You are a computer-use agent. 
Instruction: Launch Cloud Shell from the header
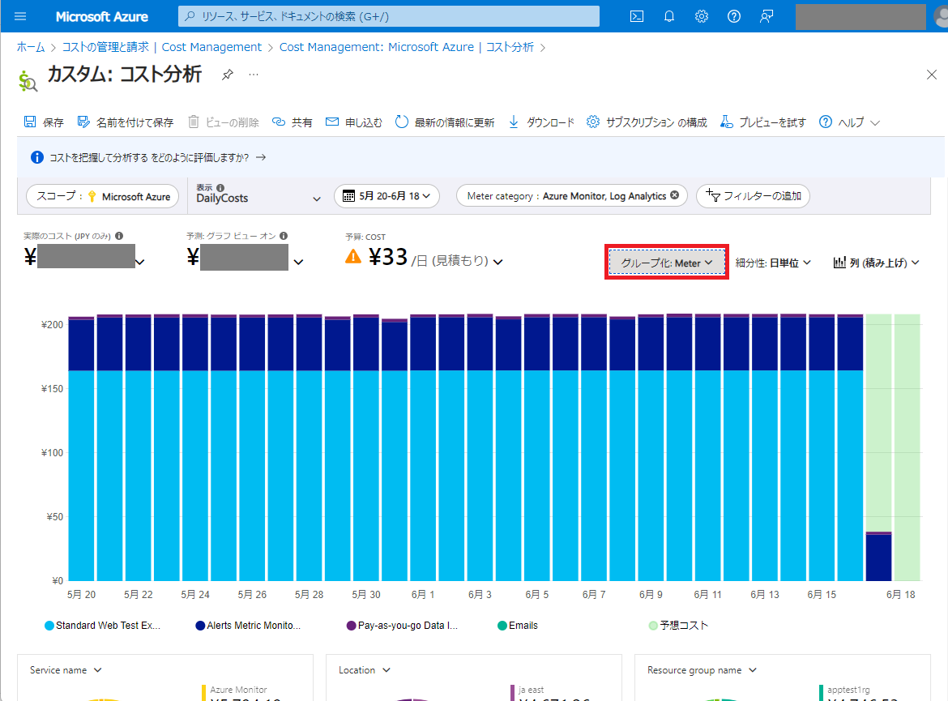[x=637, y=16]
